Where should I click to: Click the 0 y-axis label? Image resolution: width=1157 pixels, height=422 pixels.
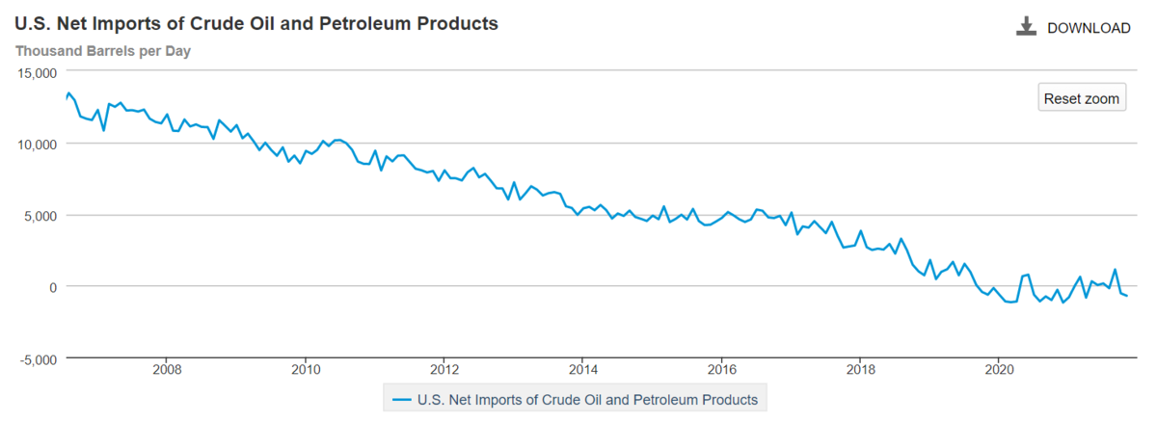(54, 287)
